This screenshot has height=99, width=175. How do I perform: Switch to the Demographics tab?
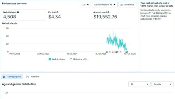click(12, 77)
